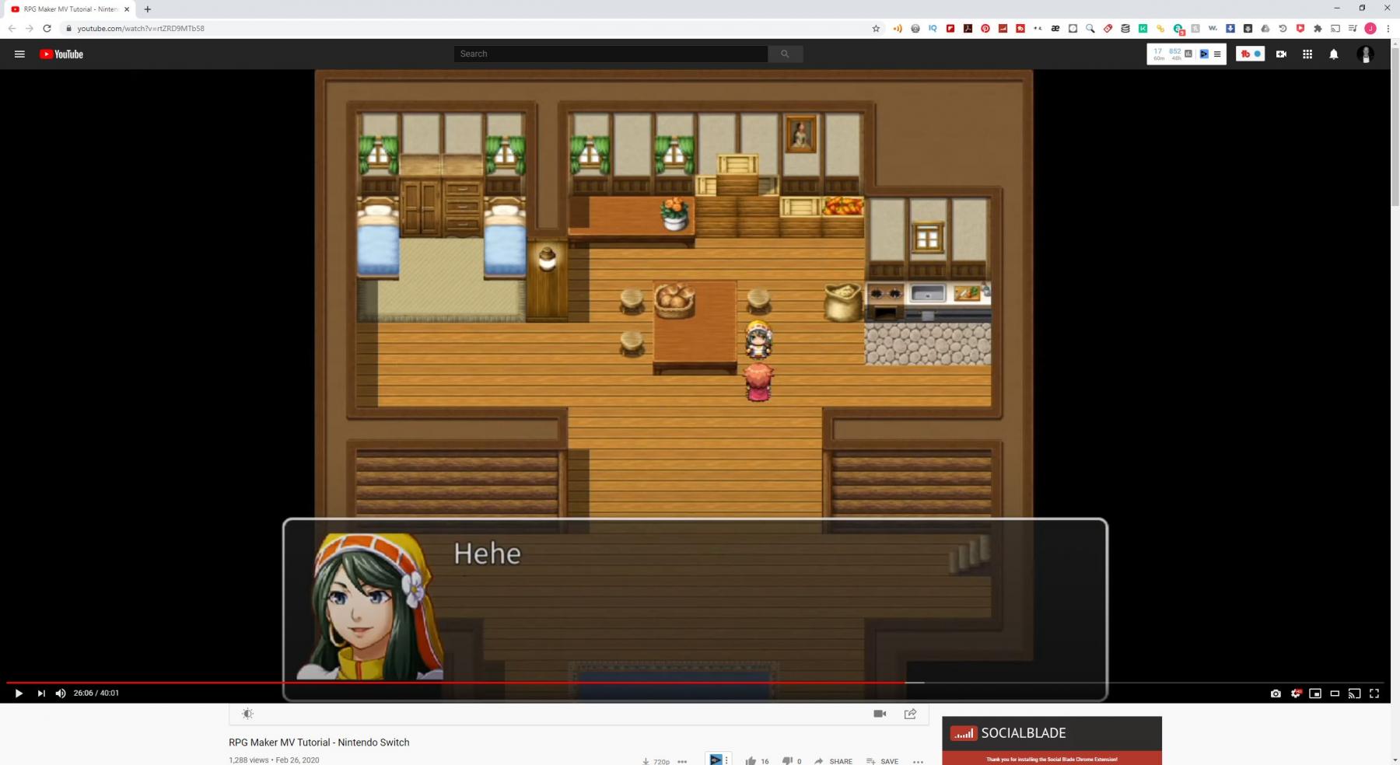
Task: Skip to the next video
Action: pyautogui.click(x=41, y=693)
